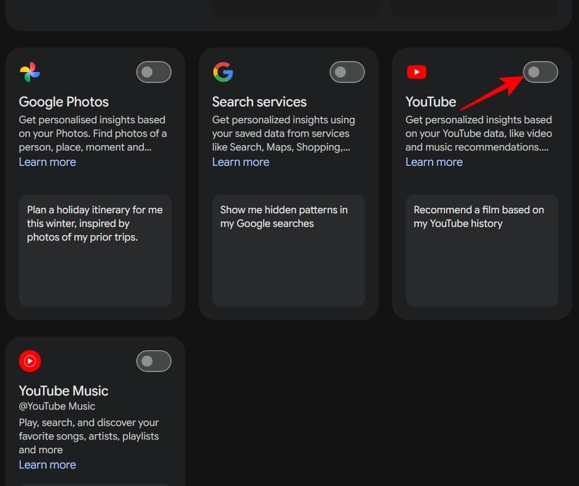Select the holiday itinerary prompt suggestion
579x486 pixels.
(95, 250)
